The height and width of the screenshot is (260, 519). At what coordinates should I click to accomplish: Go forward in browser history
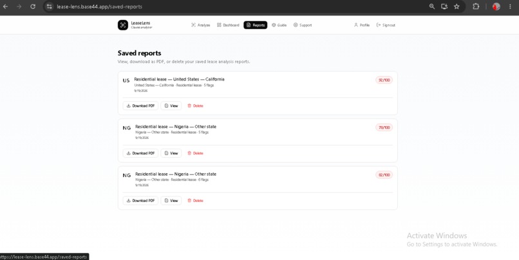pyautogui.click(x=19, y=6)
